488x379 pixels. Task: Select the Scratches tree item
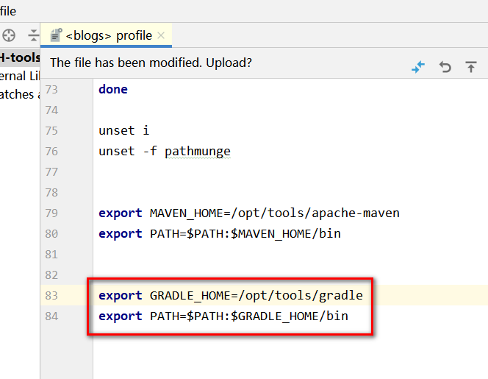pos(20,94)
